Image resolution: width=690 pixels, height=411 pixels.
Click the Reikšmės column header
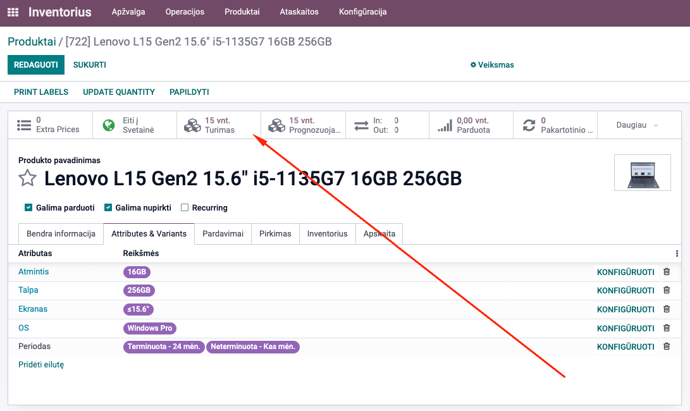click(x=141, y=254)
